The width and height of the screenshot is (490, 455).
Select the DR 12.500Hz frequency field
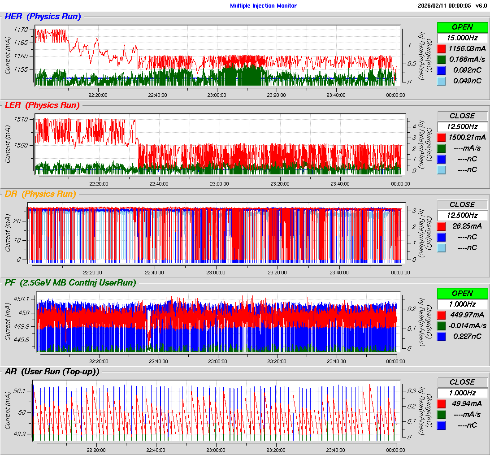click(x=462, y=215)
